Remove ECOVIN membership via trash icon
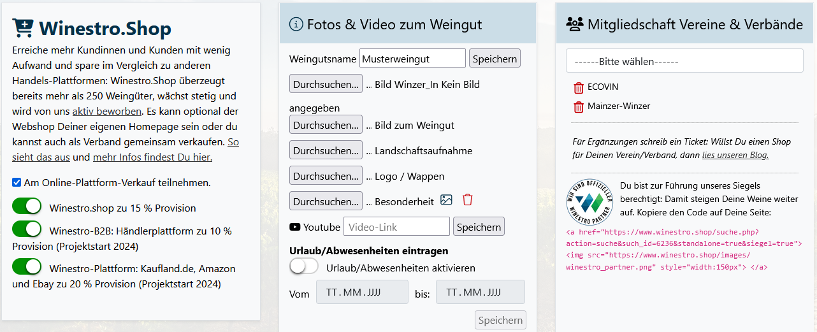 [x=579, y=87]
